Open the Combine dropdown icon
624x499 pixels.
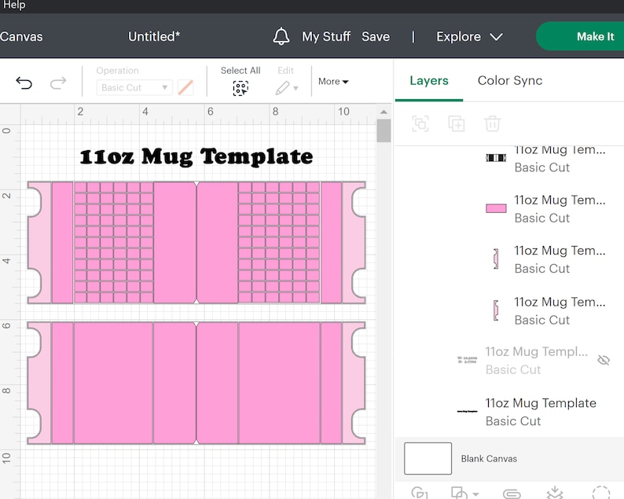464,493
